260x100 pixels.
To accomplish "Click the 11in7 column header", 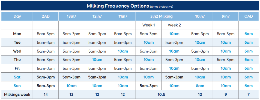I will [x=123, y=16].
